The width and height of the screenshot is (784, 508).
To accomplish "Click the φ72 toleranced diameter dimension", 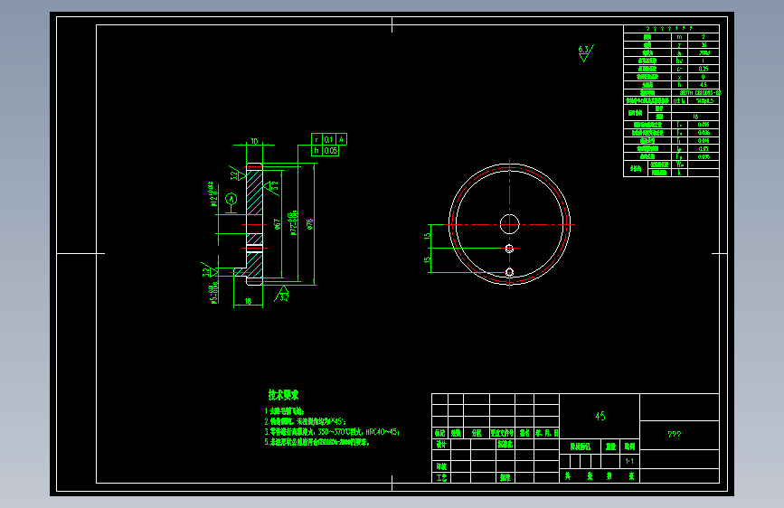I will click(294, 223).
